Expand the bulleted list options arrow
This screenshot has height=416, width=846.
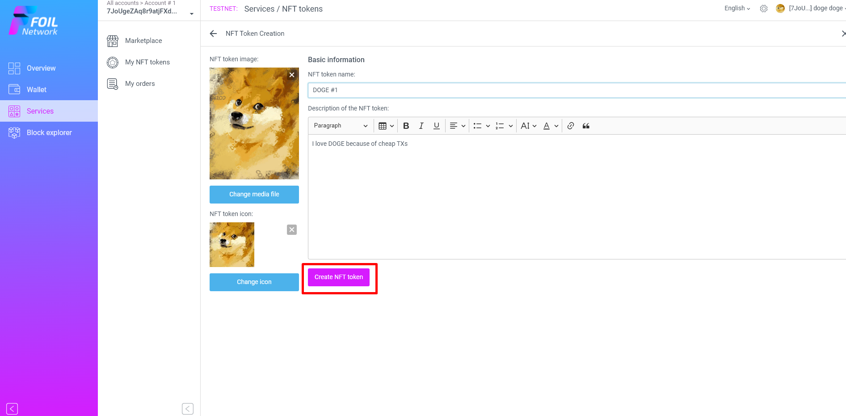click(488, 126)
